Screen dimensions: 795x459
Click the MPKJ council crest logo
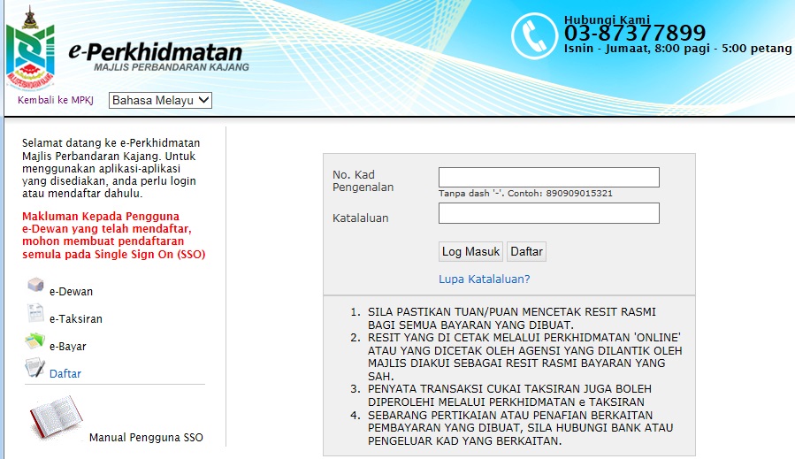pos(30,48)
